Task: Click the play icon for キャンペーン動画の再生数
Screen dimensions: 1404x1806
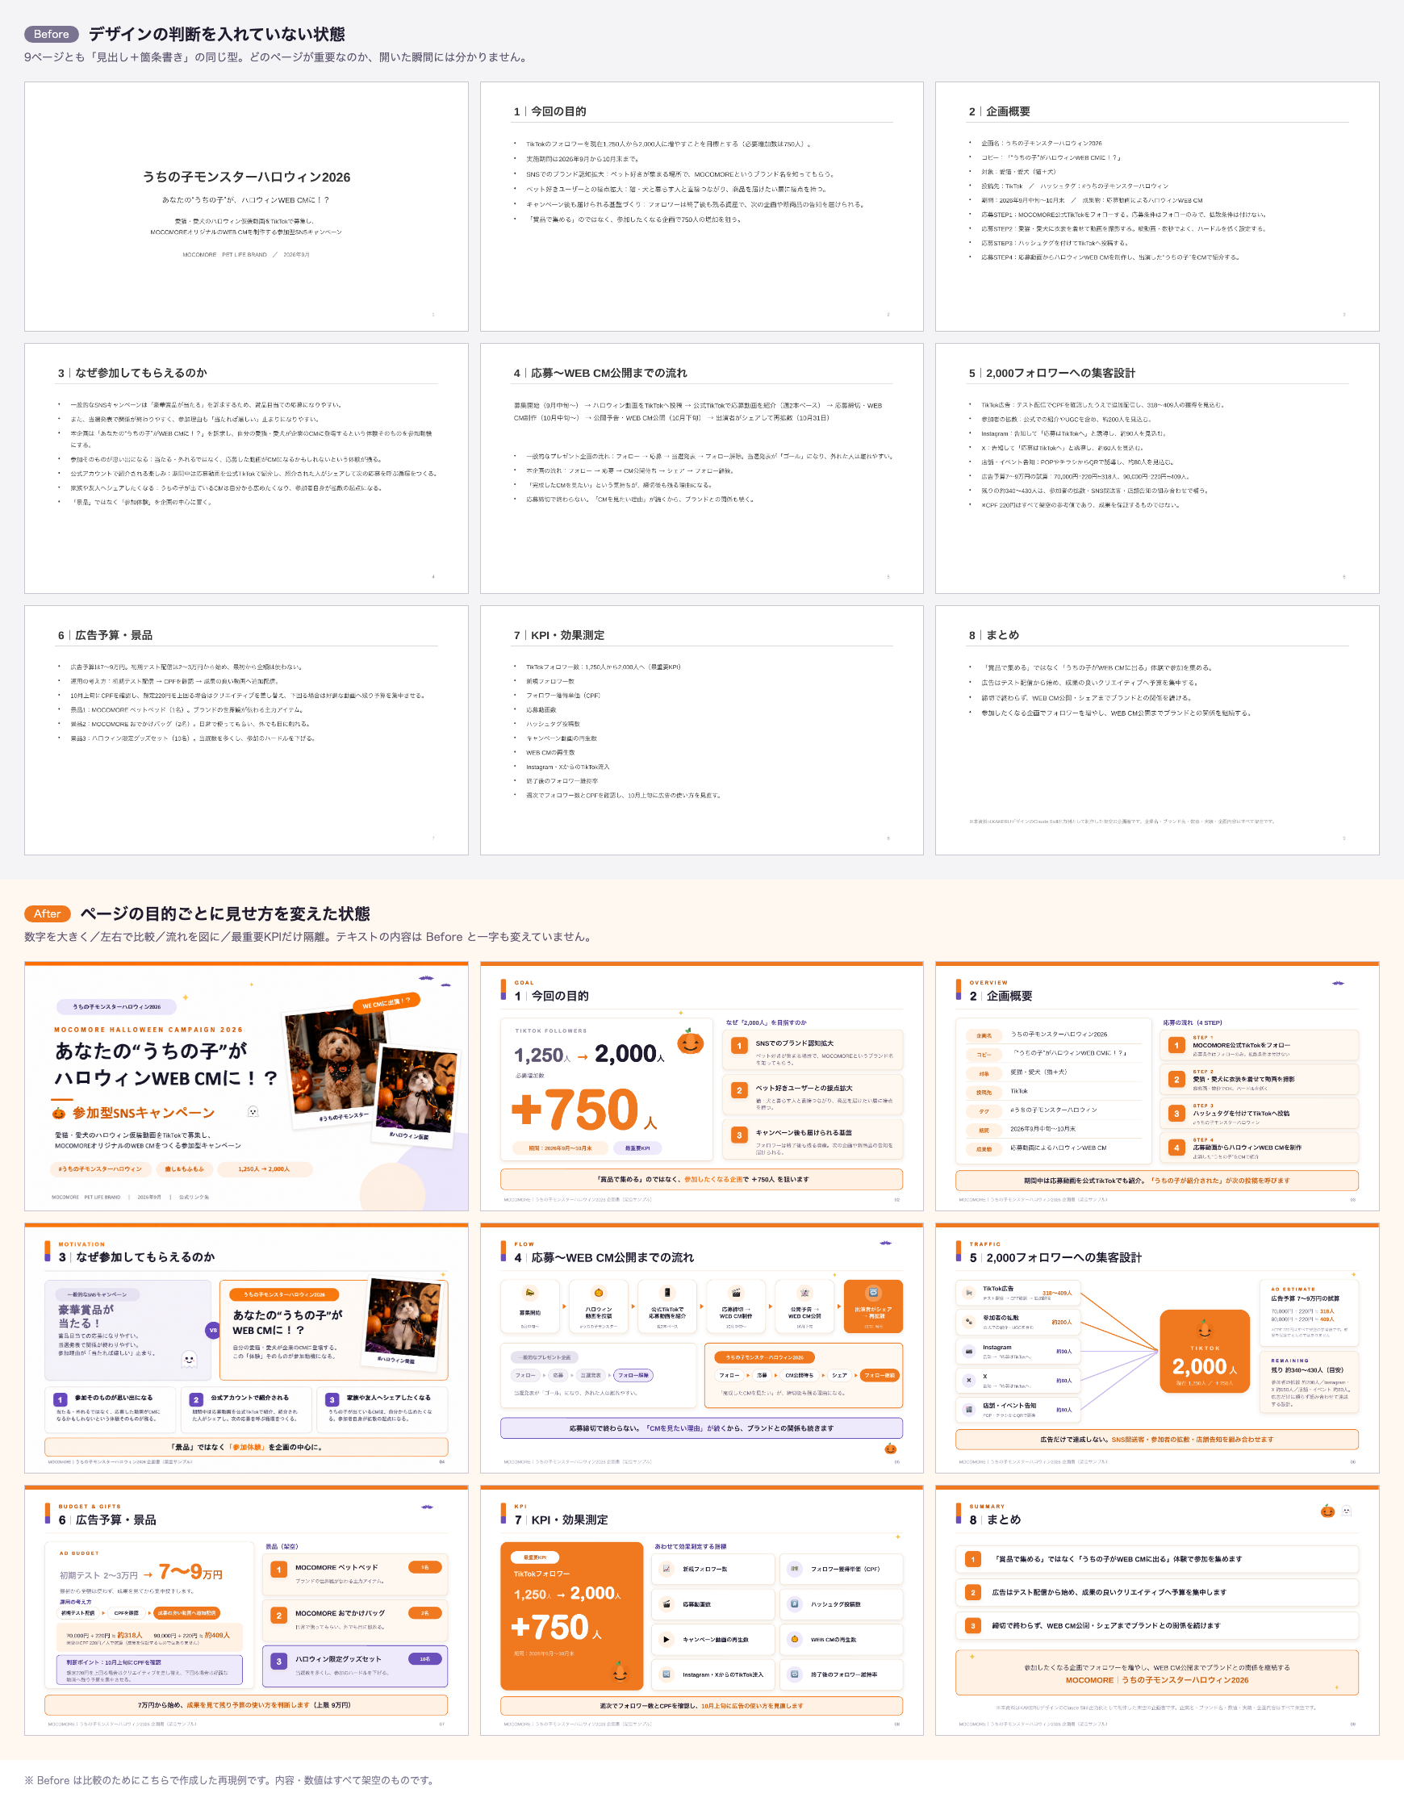Action: point(666,1639)
